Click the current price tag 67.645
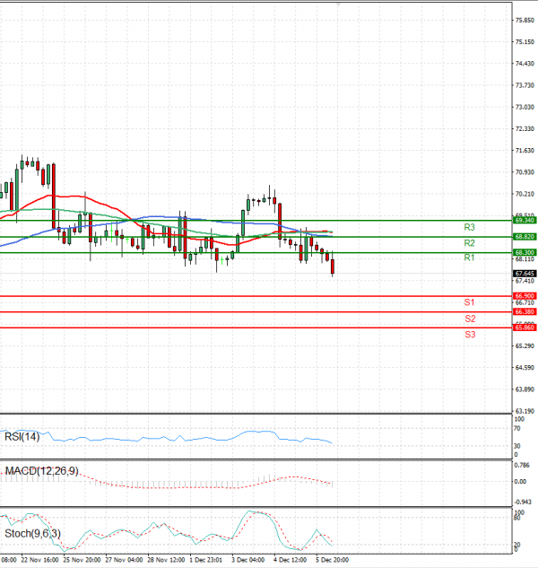The height and width of the screenshot is (568, 538). pyautogui.click(x=525, y=273)
